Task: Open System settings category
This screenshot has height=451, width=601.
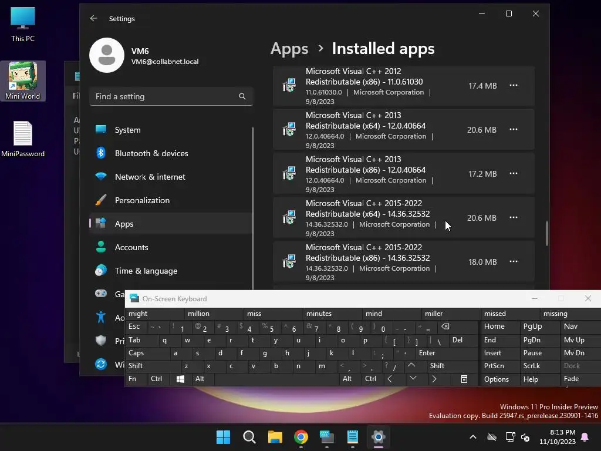Action: coord(171,130)
